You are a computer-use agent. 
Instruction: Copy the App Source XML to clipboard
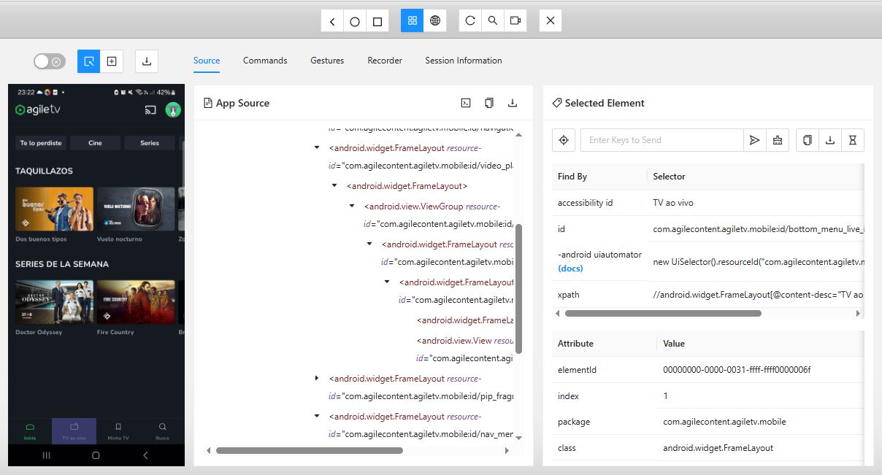coord(489,103)
